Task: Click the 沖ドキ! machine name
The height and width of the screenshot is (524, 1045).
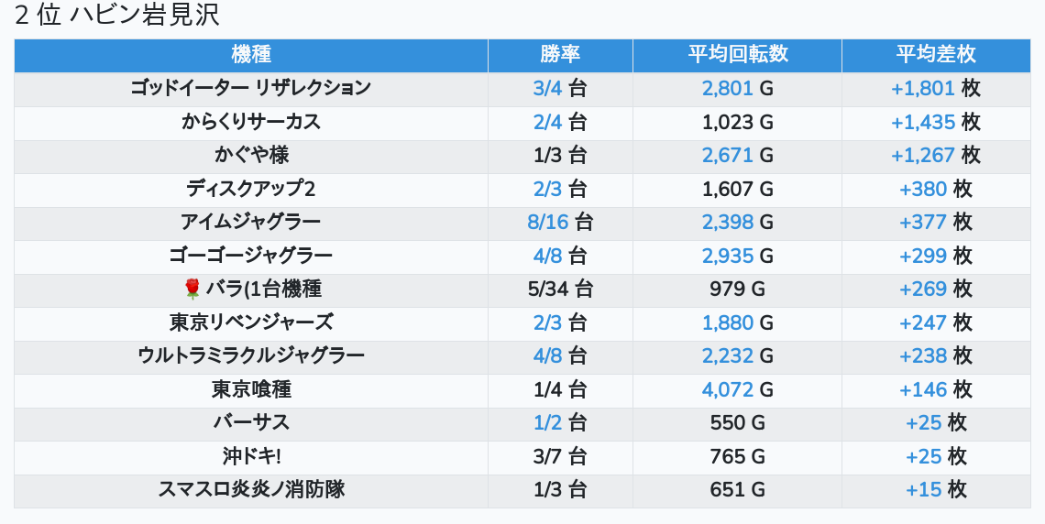Action: point(250,456)
